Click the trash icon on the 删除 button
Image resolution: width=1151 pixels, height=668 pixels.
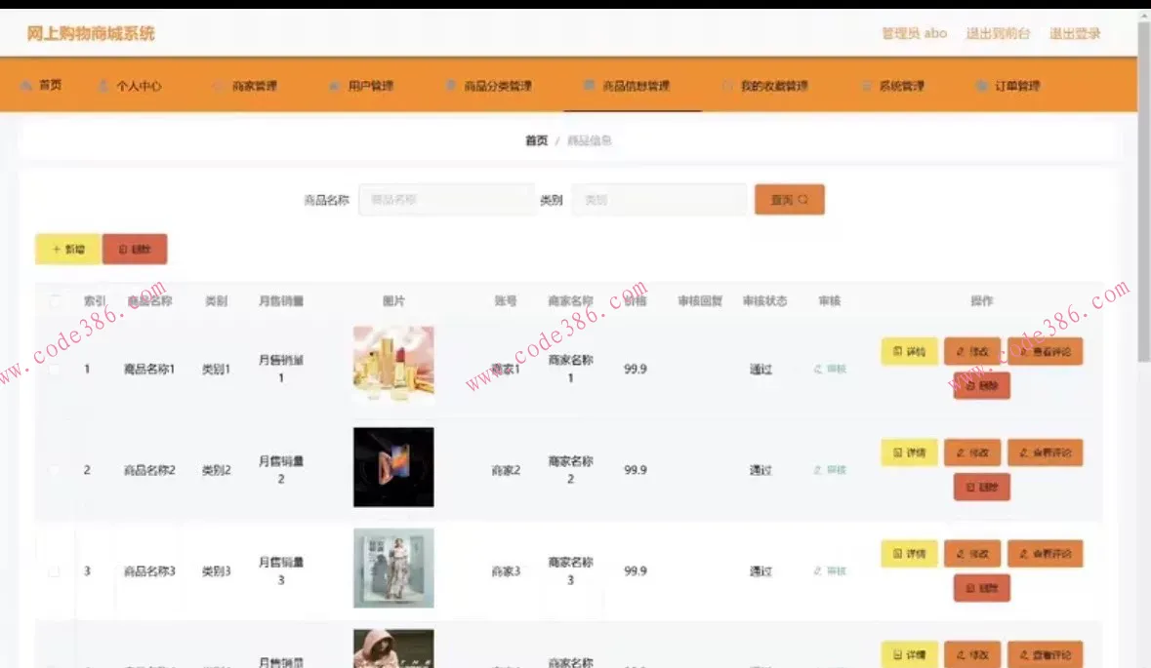pyautogui.click(x=122, y=249)
